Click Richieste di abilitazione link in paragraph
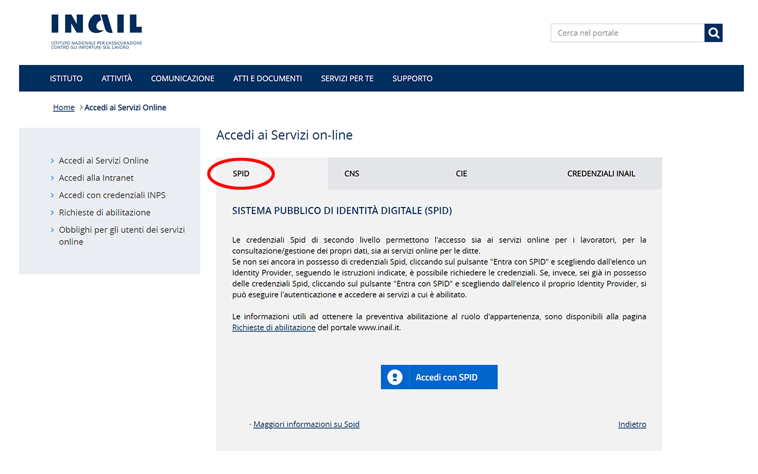 (274, 327)
